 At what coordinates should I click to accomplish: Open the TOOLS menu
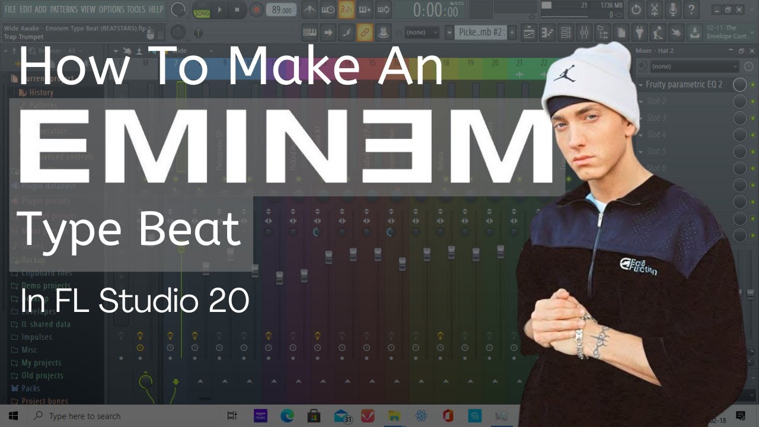point(136,9)
